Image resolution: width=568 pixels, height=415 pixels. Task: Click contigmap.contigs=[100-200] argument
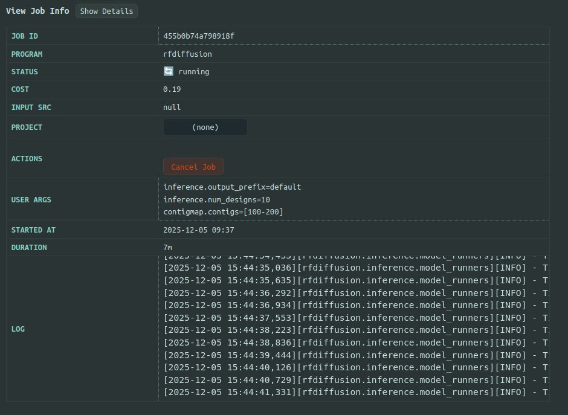coord(223,211)
